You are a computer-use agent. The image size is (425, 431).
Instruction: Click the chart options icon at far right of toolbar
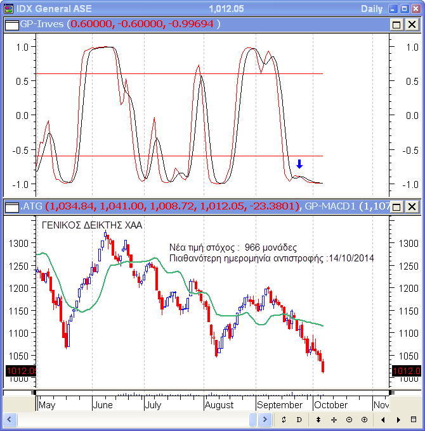coord(414,420)
